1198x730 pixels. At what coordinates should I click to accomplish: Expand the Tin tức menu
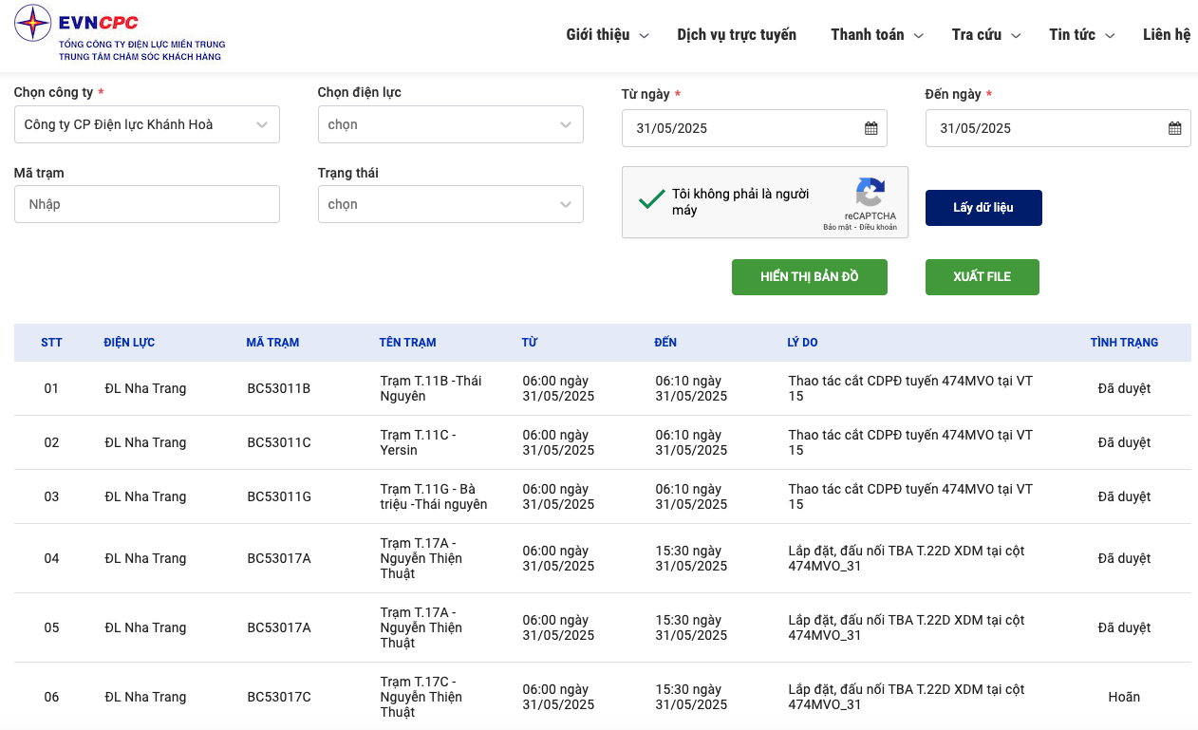[x=1081, y=35]
